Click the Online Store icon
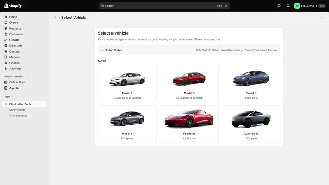This screenshot has height=185, width=329. coord(6,82)
